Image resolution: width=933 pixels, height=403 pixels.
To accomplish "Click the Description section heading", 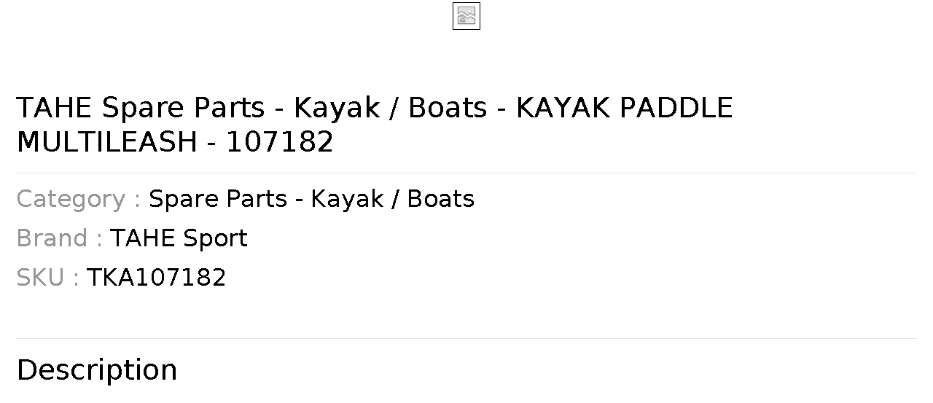I will click(97, 370).
